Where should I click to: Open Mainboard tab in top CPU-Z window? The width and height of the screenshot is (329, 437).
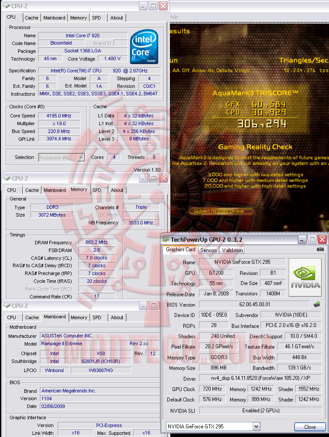(54, 18)
